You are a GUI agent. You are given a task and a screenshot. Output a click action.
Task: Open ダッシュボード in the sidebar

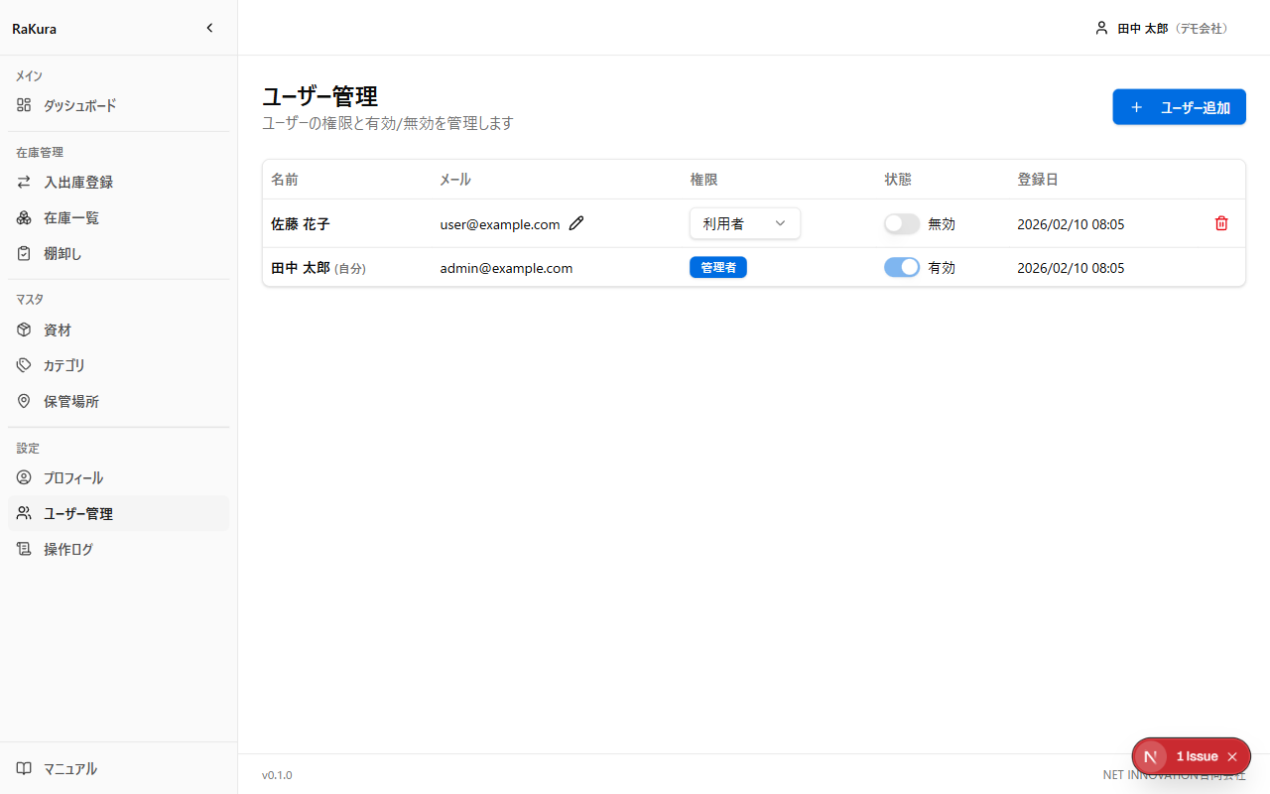pos(119,105)
